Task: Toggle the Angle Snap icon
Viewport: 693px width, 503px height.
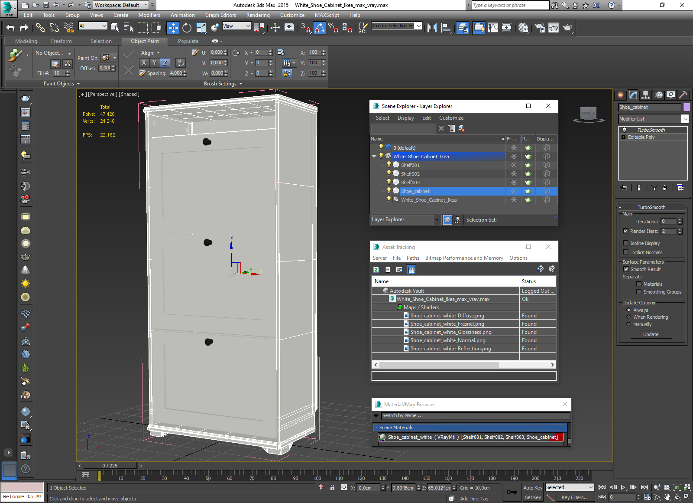Action: pyautogui.click(x=319, y=28)
